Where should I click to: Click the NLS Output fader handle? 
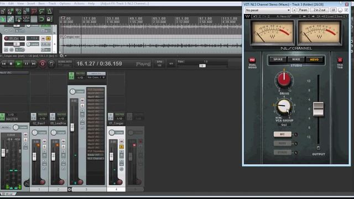pyautogui.click(x=319, y=109)
